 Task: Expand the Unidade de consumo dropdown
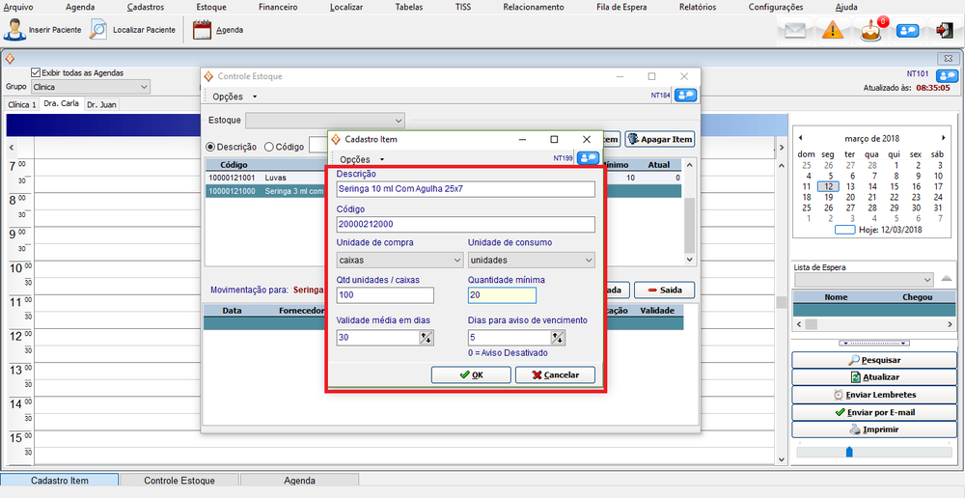tap(531, 260)
